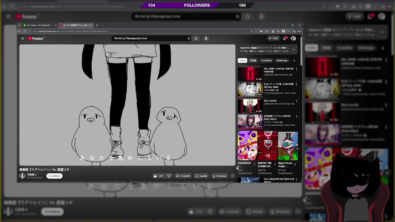Select the Todos filter chip

click(243, 60)
